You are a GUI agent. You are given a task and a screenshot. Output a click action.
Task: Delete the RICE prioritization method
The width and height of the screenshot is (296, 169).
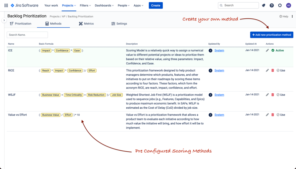point(273,71)
